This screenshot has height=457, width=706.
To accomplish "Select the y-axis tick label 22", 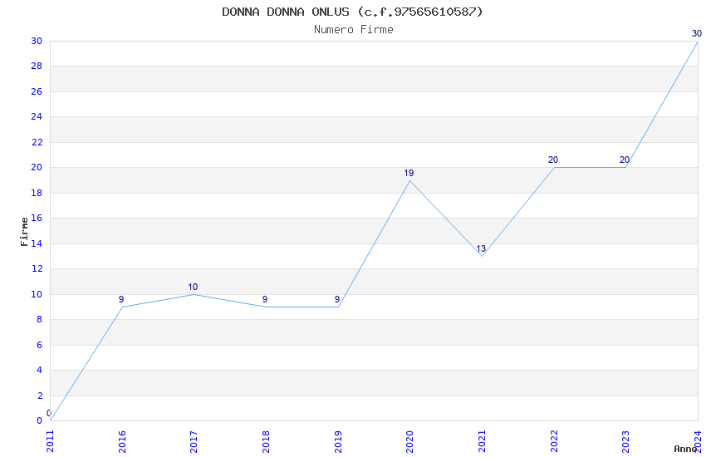I will tap(37, 142).
